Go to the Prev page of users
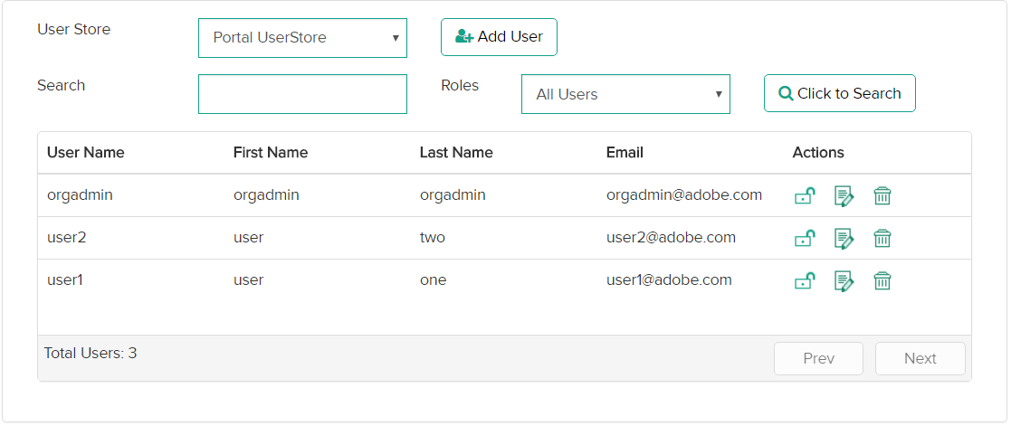Image resolution: width=1011 pixels, height=426 pixels. [818, 358]
